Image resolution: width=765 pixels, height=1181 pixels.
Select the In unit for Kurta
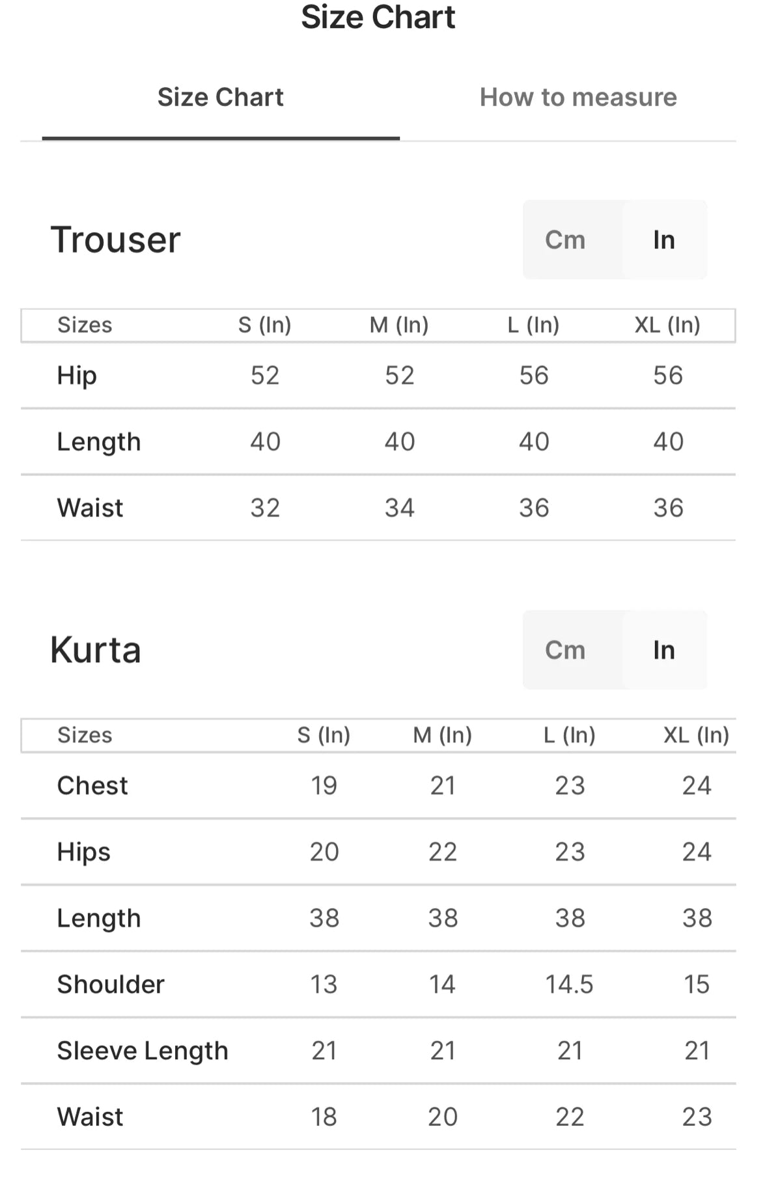point(663,650)
